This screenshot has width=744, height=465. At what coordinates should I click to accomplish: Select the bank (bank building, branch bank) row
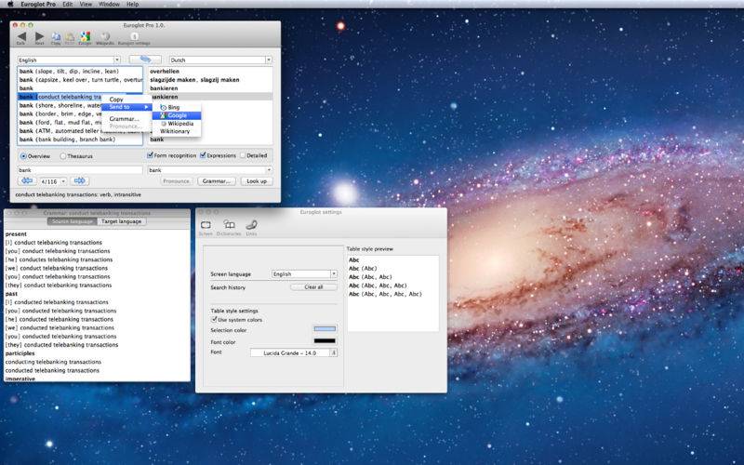coord(80,139)
